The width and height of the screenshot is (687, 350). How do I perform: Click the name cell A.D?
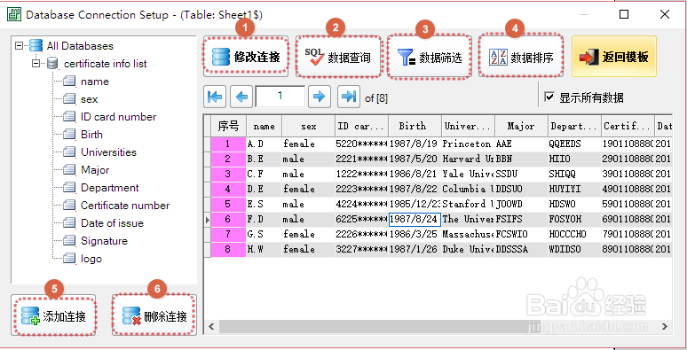[x=265, y=144]
